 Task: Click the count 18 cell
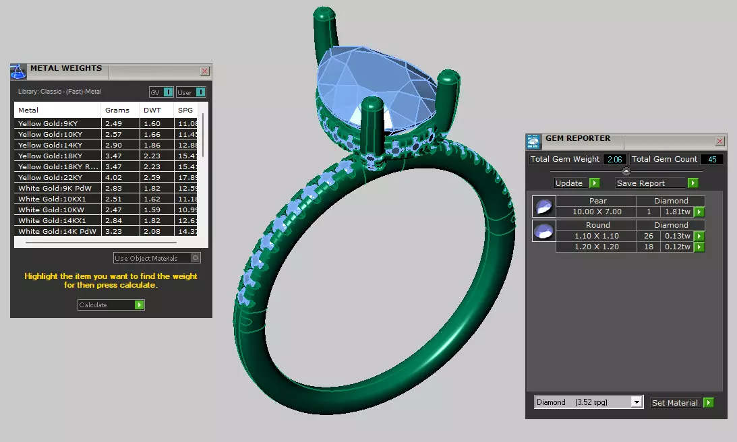click(x=649, y=247)
